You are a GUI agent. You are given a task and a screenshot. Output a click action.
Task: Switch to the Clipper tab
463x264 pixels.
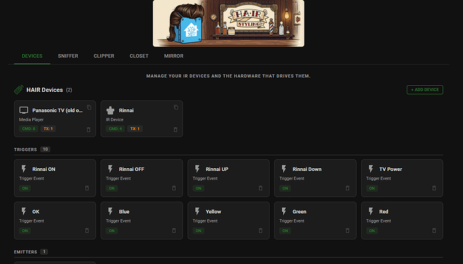[x=103, y=56]
